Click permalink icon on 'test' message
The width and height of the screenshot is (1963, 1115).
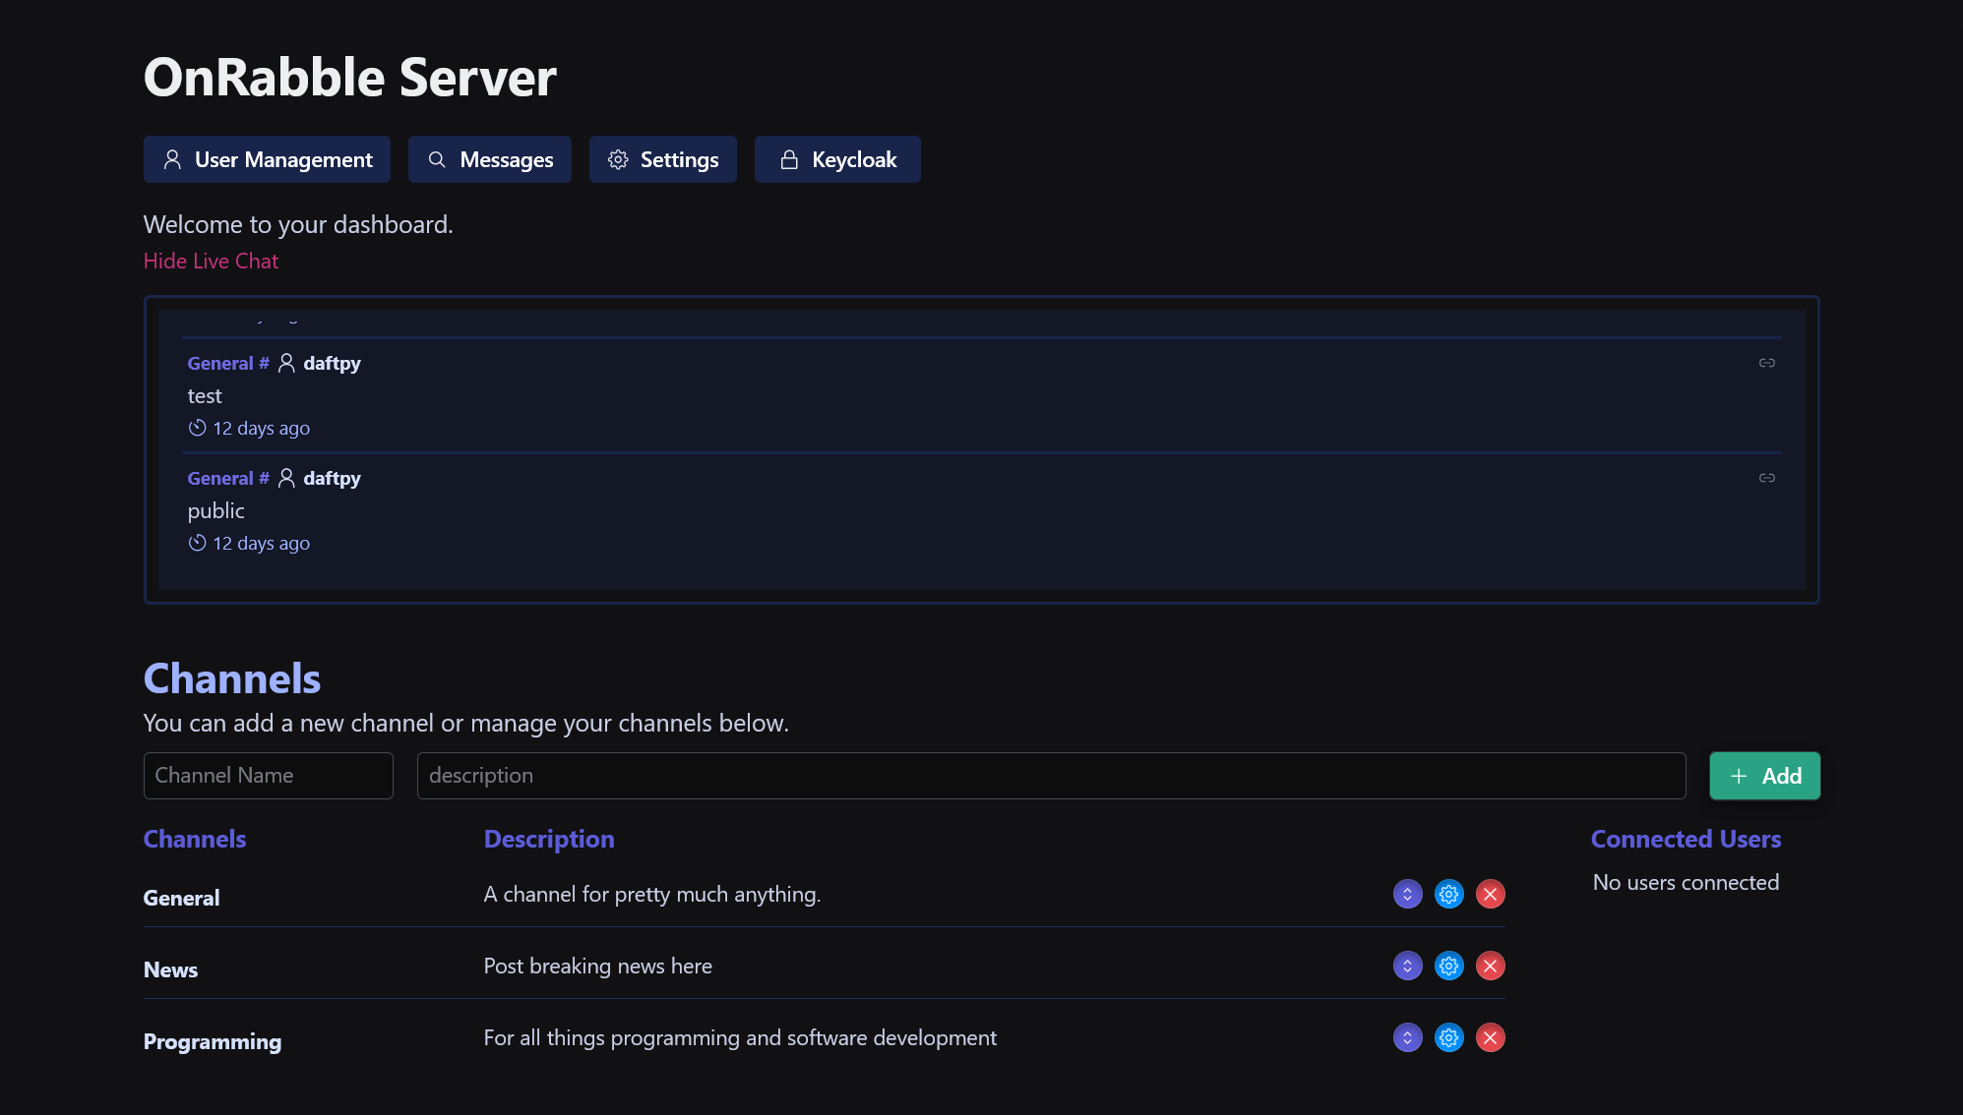1767,363
